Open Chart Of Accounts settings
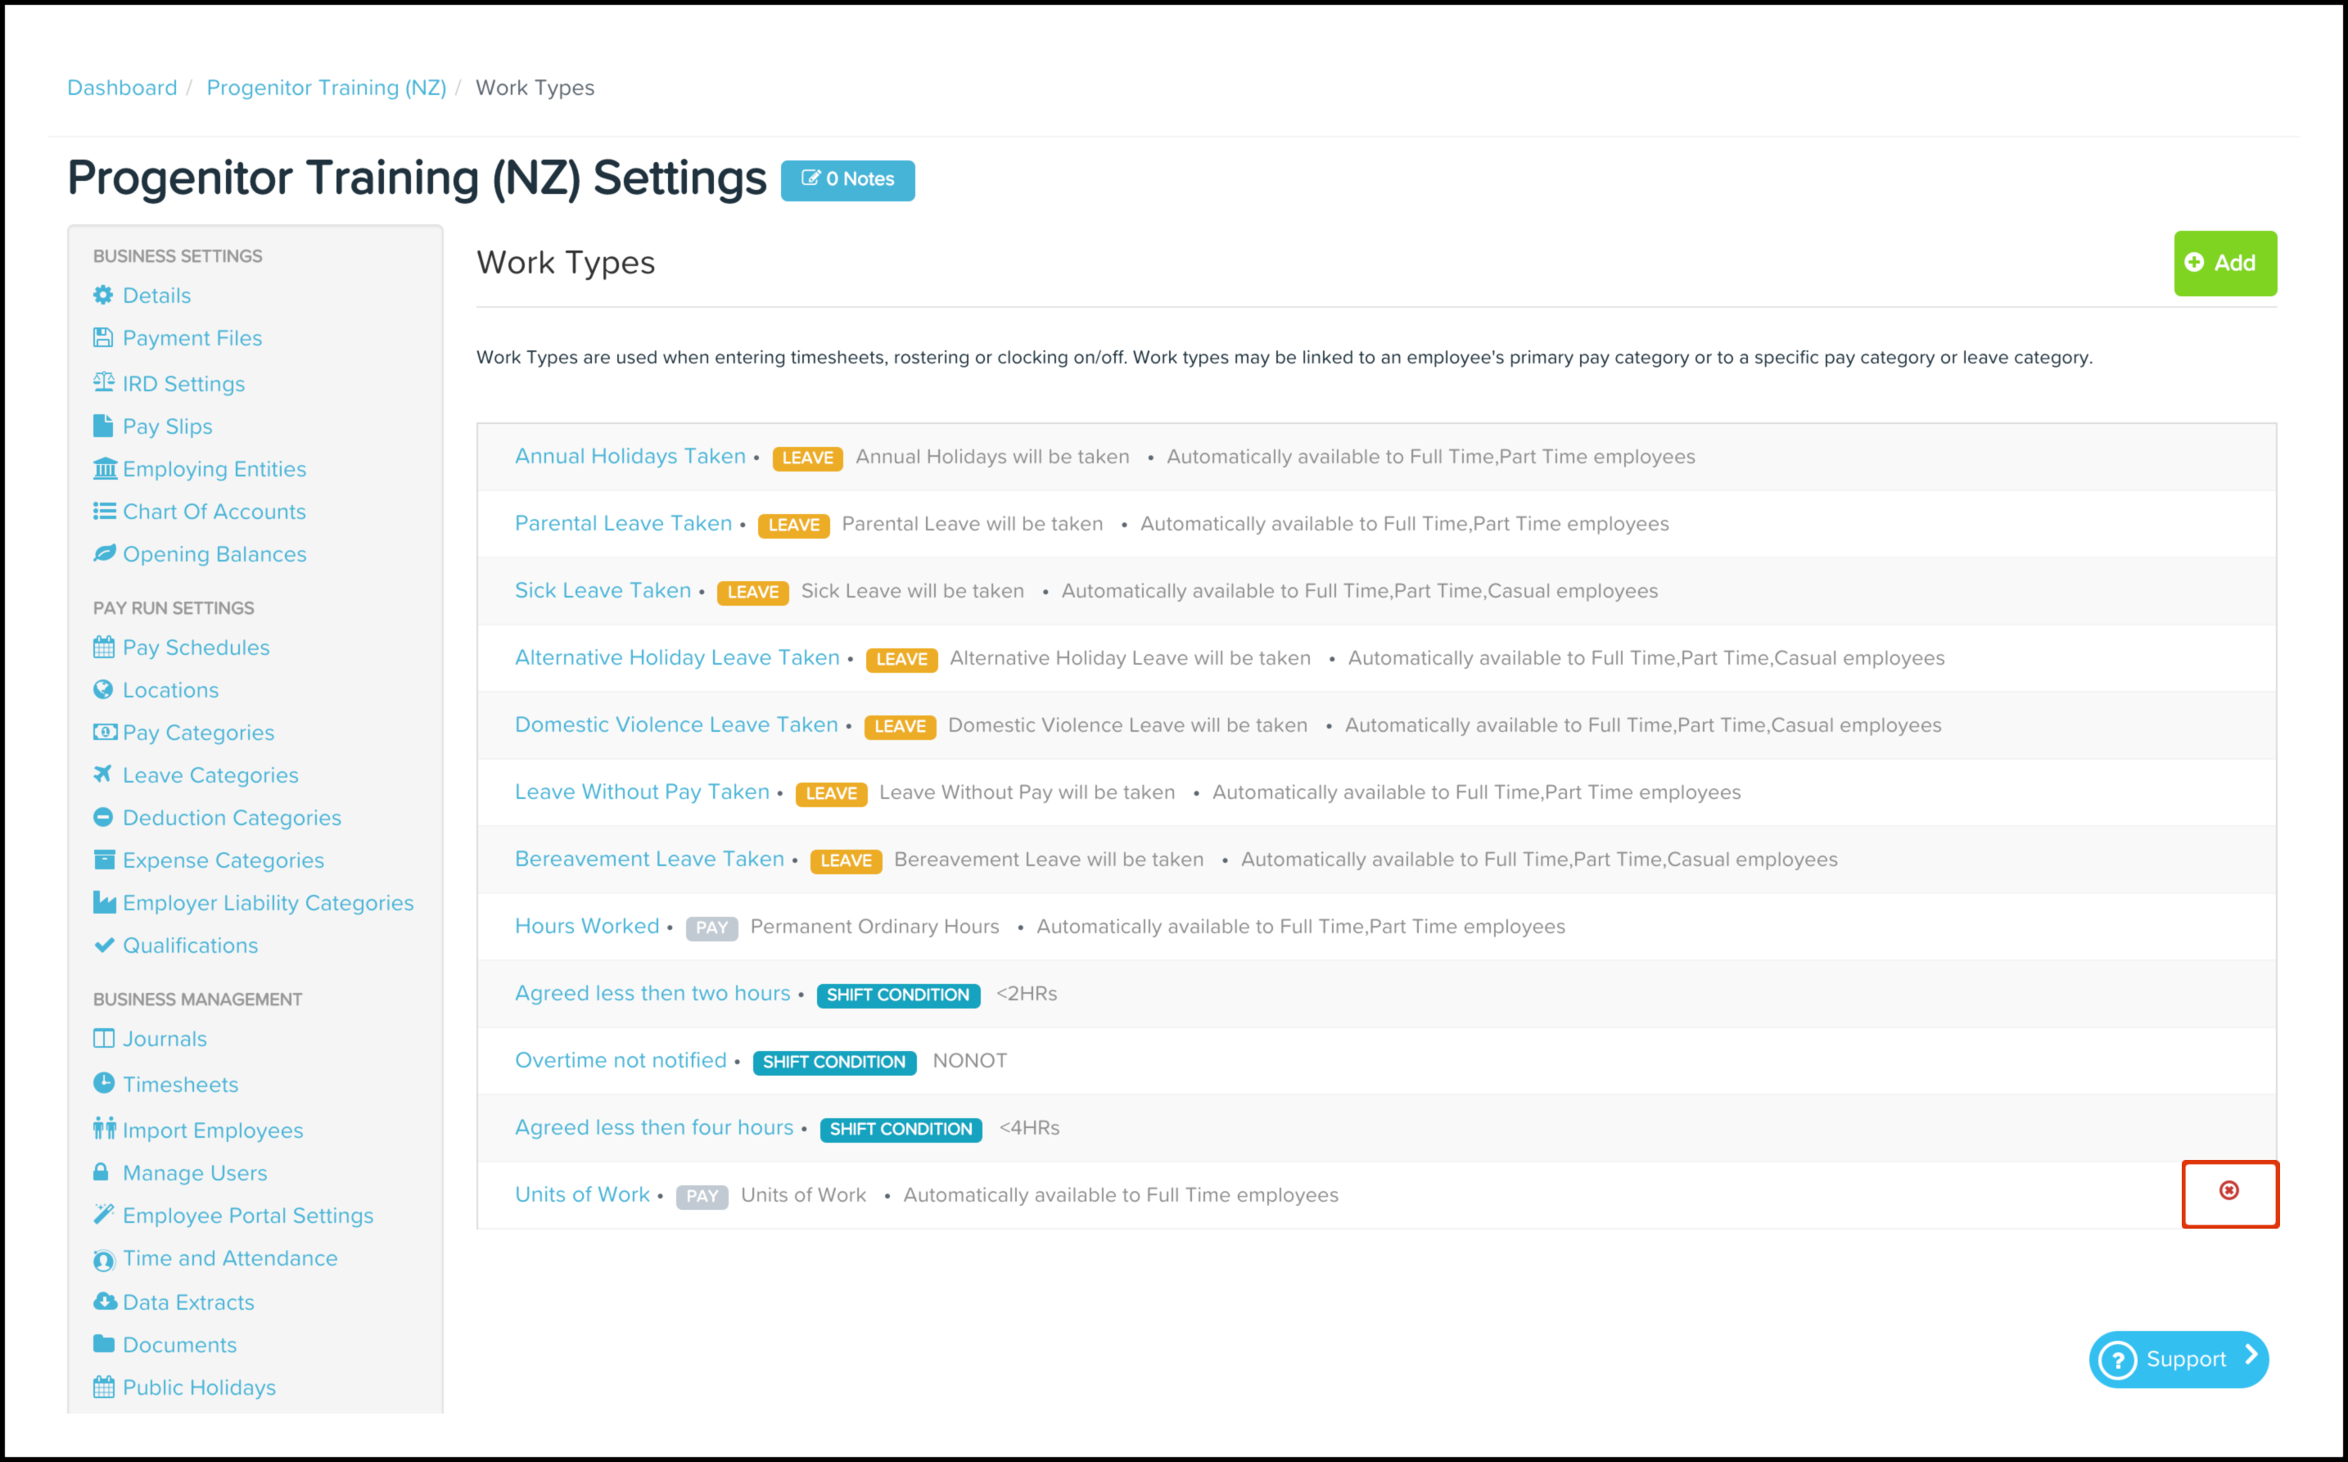 214,512
